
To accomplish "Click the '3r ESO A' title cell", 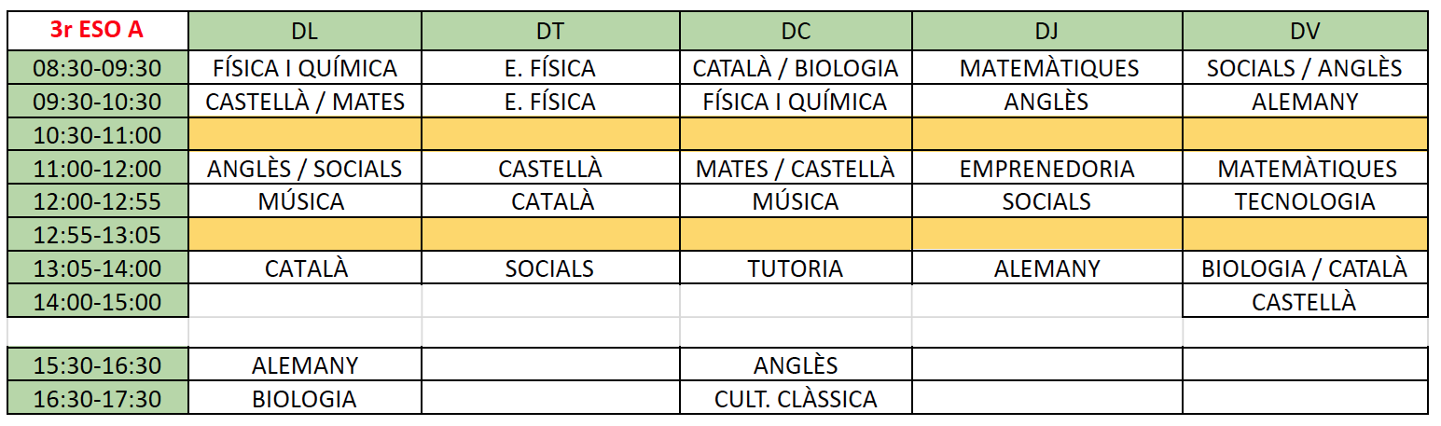I will (x=97, y=30).
